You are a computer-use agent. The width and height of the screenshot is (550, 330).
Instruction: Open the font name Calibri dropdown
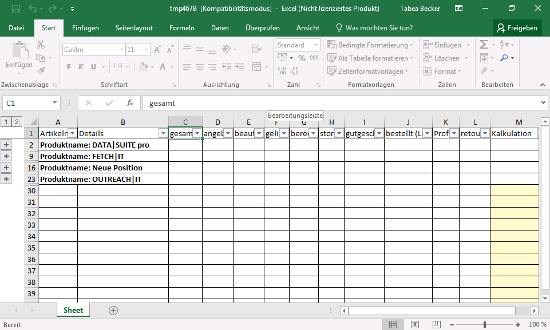pos(121,49)
